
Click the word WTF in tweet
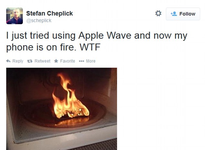[90, 47]
